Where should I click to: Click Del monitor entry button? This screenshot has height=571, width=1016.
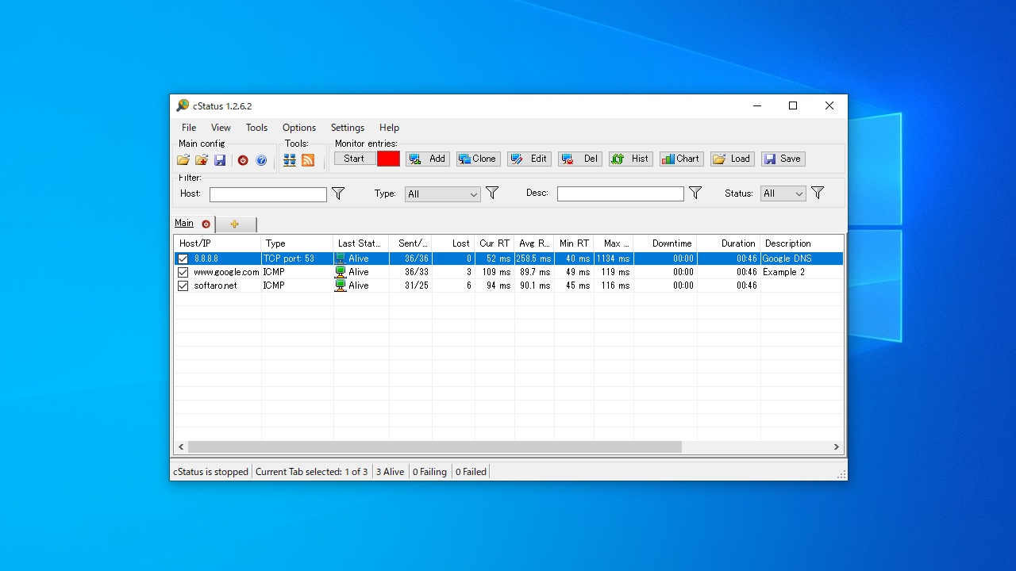(580, 159)
